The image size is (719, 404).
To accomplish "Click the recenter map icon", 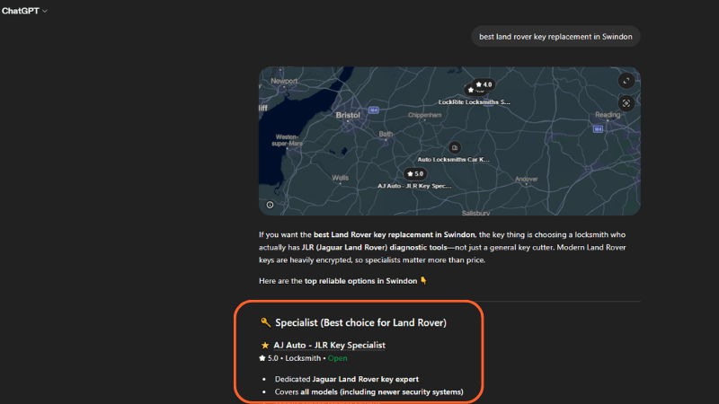I will pyautogui.click(x=626, y=102).
